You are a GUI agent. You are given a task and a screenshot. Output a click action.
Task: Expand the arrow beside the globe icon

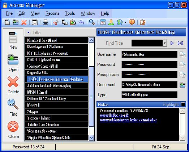click(125, 22)
